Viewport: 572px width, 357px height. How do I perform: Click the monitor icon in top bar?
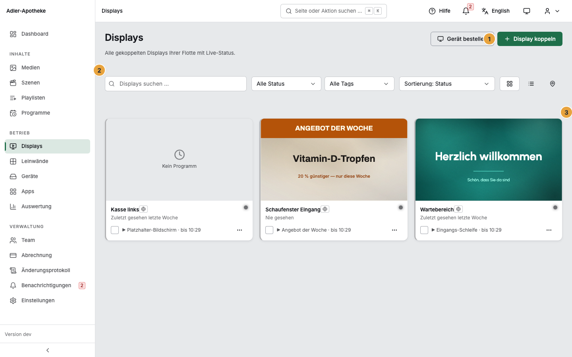click(x=527, y=11)
